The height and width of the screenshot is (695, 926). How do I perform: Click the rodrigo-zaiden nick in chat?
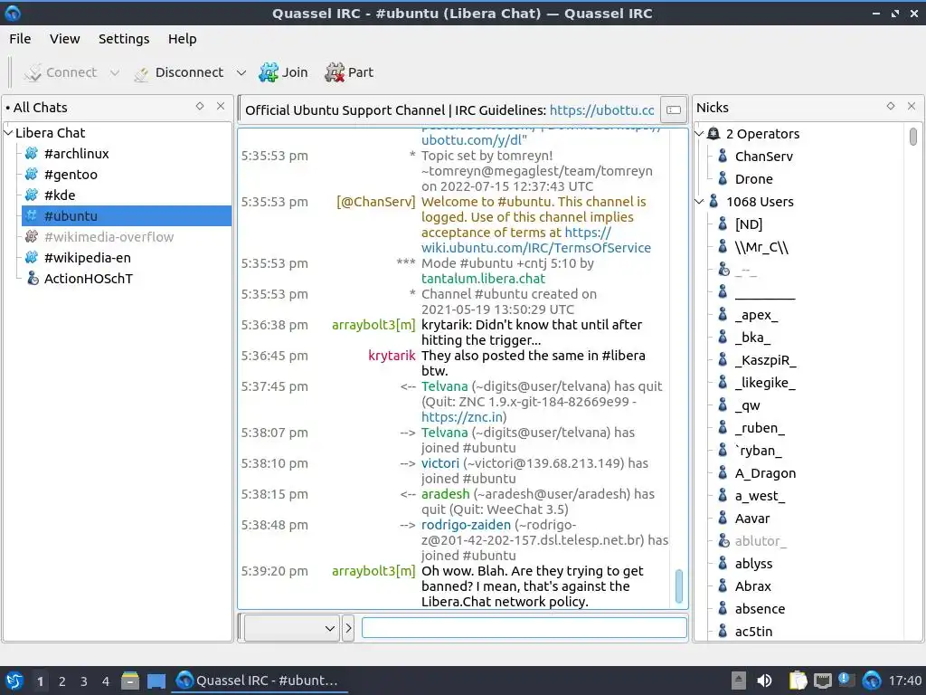pos(466,525)
